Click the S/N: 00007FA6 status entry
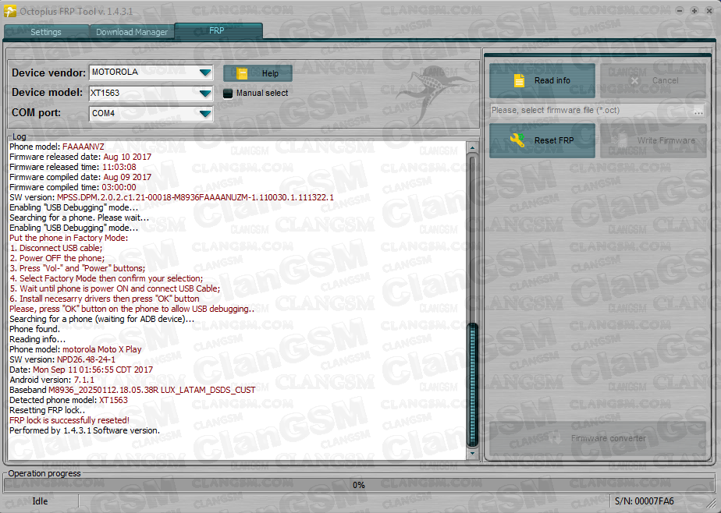This screenshot has height=513, width=721. (645, 501)
